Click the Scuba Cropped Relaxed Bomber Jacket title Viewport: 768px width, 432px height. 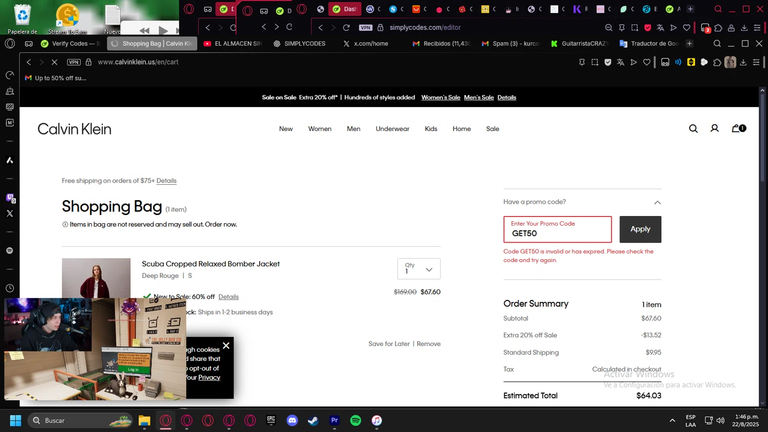pyautogui.click(x=211, y=264)
